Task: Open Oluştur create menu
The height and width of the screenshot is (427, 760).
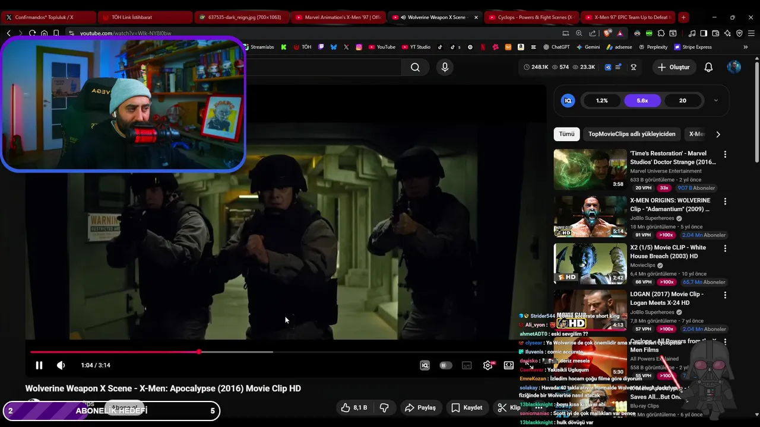Action: click(x=673, y=67)
